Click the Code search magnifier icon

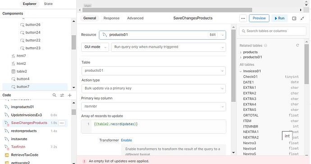point(55,95)
